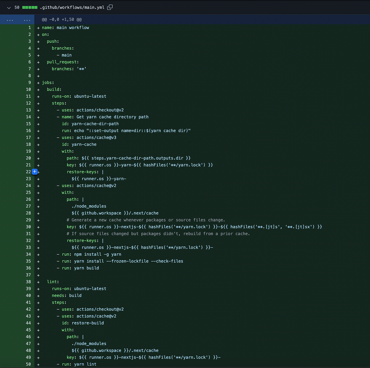Click 'runs-on: ubuntu-latest' on line 11
The width and height of the screenshot is (370, 368).
click(79, 96)
